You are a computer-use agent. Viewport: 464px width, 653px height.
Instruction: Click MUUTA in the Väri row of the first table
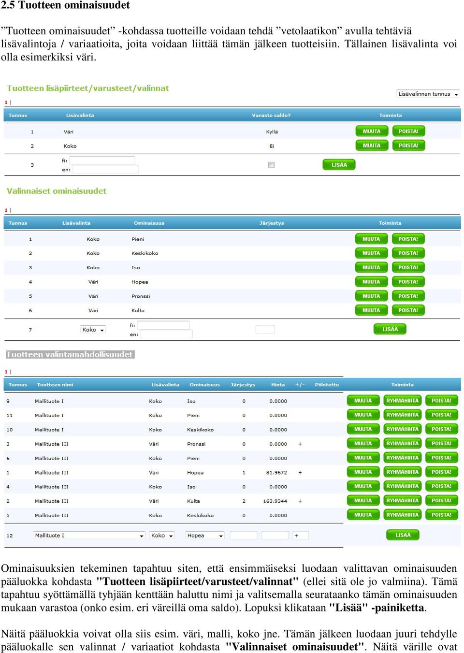tap(372, 131)
